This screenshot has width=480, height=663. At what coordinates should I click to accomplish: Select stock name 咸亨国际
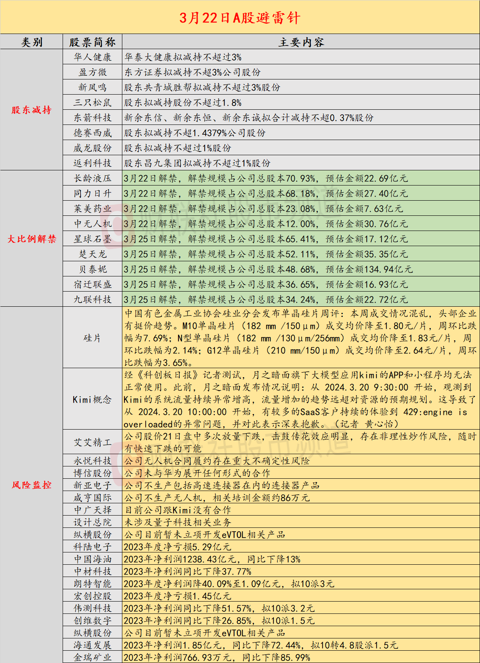(x=92, y=498)
